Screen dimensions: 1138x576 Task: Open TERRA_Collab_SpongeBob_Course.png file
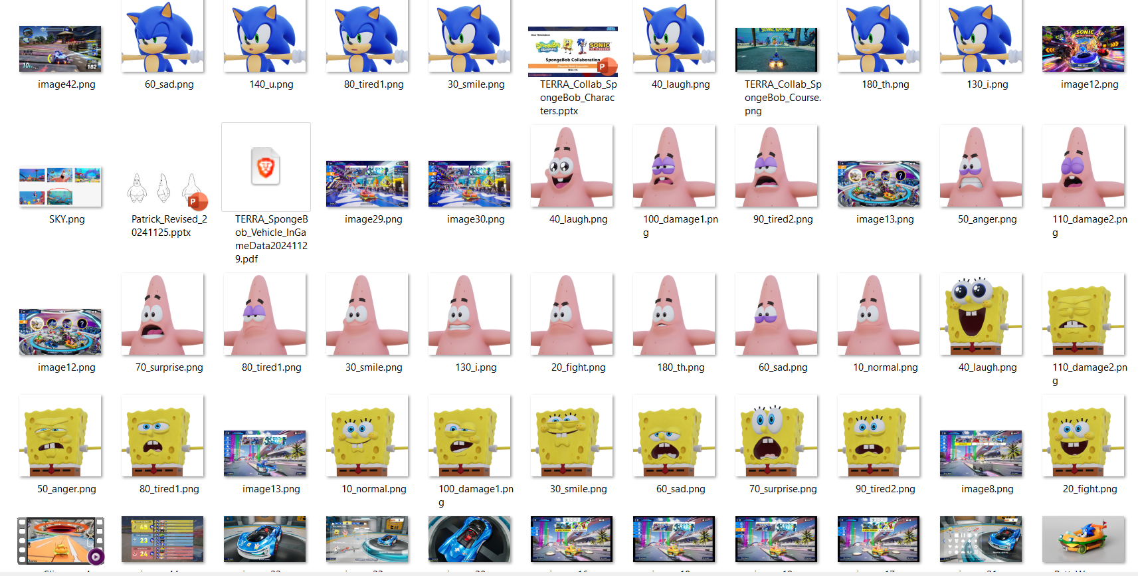(777, 50)
